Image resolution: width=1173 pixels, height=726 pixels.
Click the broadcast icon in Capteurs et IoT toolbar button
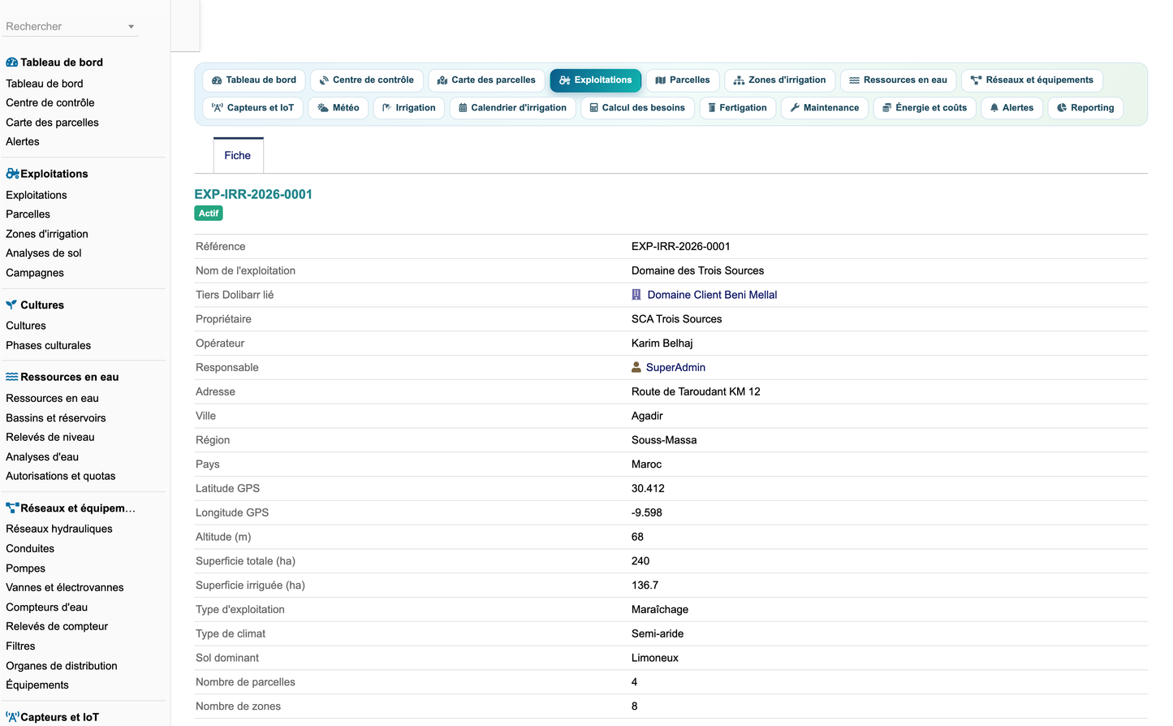click(218, 108)
